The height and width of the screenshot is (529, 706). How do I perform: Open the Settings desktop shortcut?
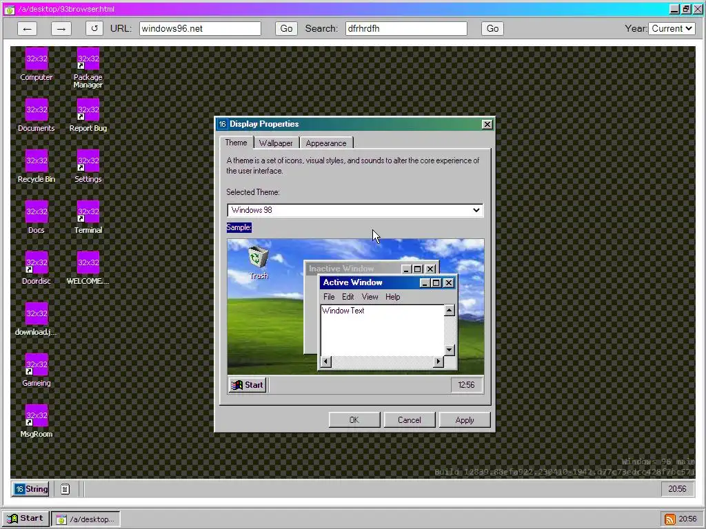tap(88, 166)
